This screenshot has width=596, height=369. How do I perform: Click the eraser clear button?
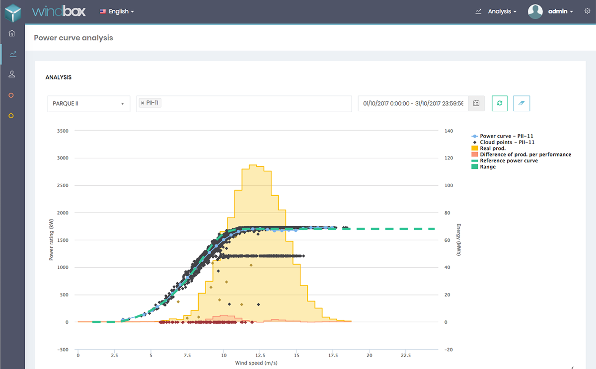521,103
